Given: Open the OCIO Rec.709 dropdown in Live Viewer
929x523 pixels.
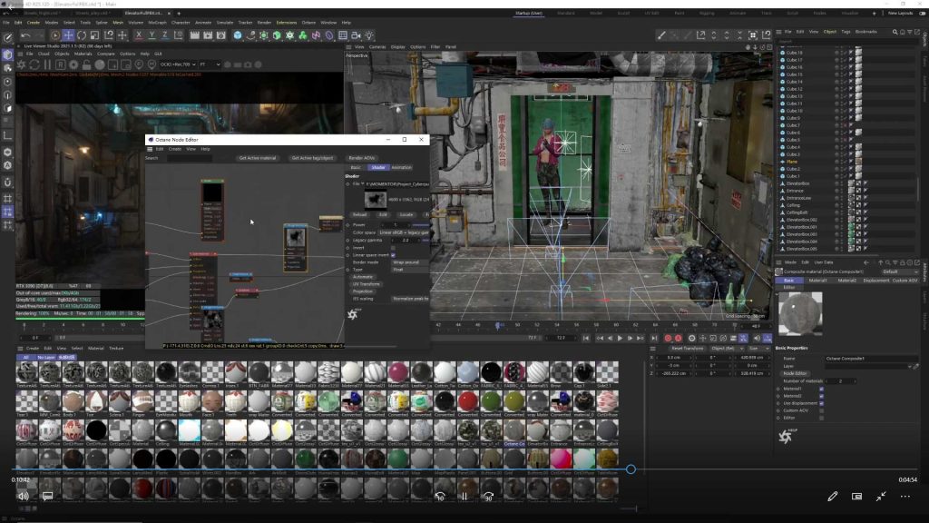Looking at the screenshot, I should (x=179, y=64).
